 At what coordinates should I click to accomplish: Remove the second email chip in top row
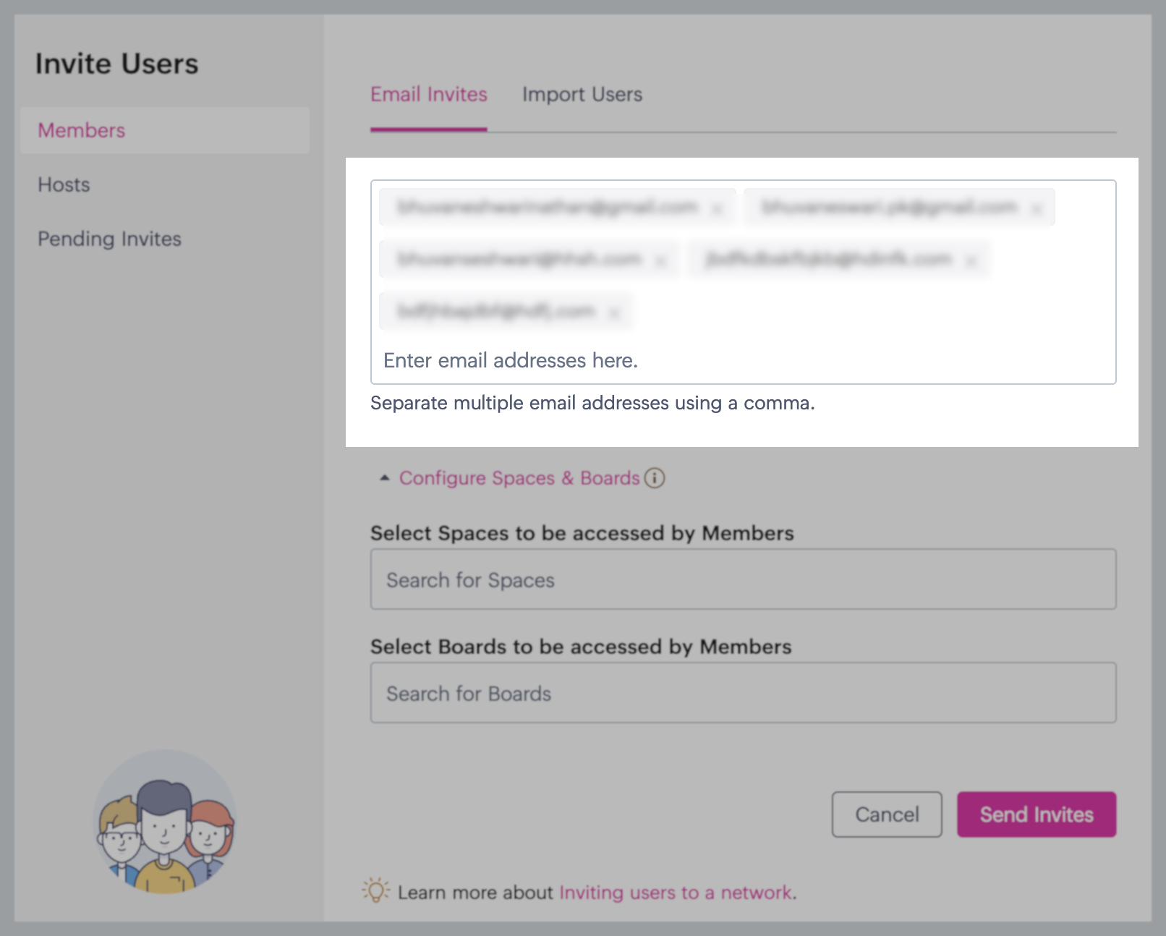coord(1037,209)
